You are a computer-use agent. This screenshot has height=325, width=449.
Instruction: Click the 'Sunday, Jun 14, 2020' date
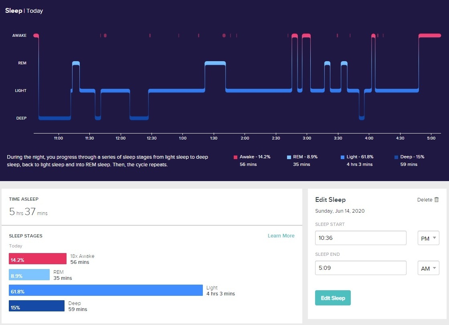point(340,211)
